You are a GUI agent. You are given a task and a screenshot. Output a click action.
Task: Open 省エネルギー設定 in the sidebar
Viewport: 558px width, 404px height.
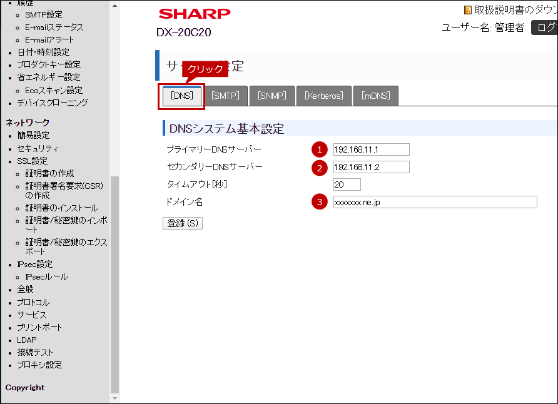[49, 77]
